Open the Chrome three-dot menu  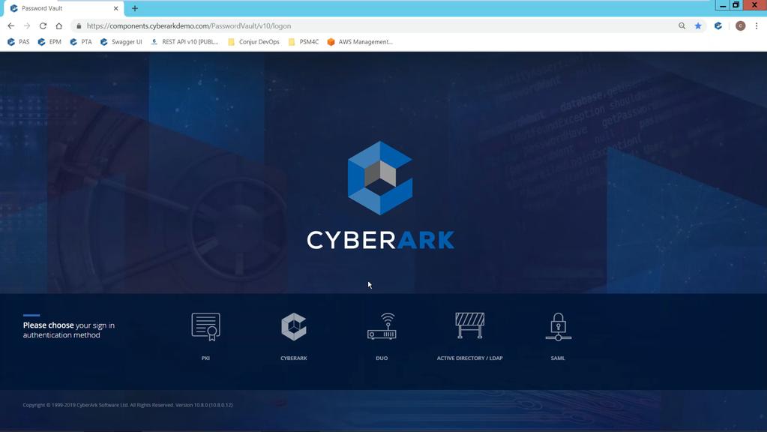click(757, 26)
